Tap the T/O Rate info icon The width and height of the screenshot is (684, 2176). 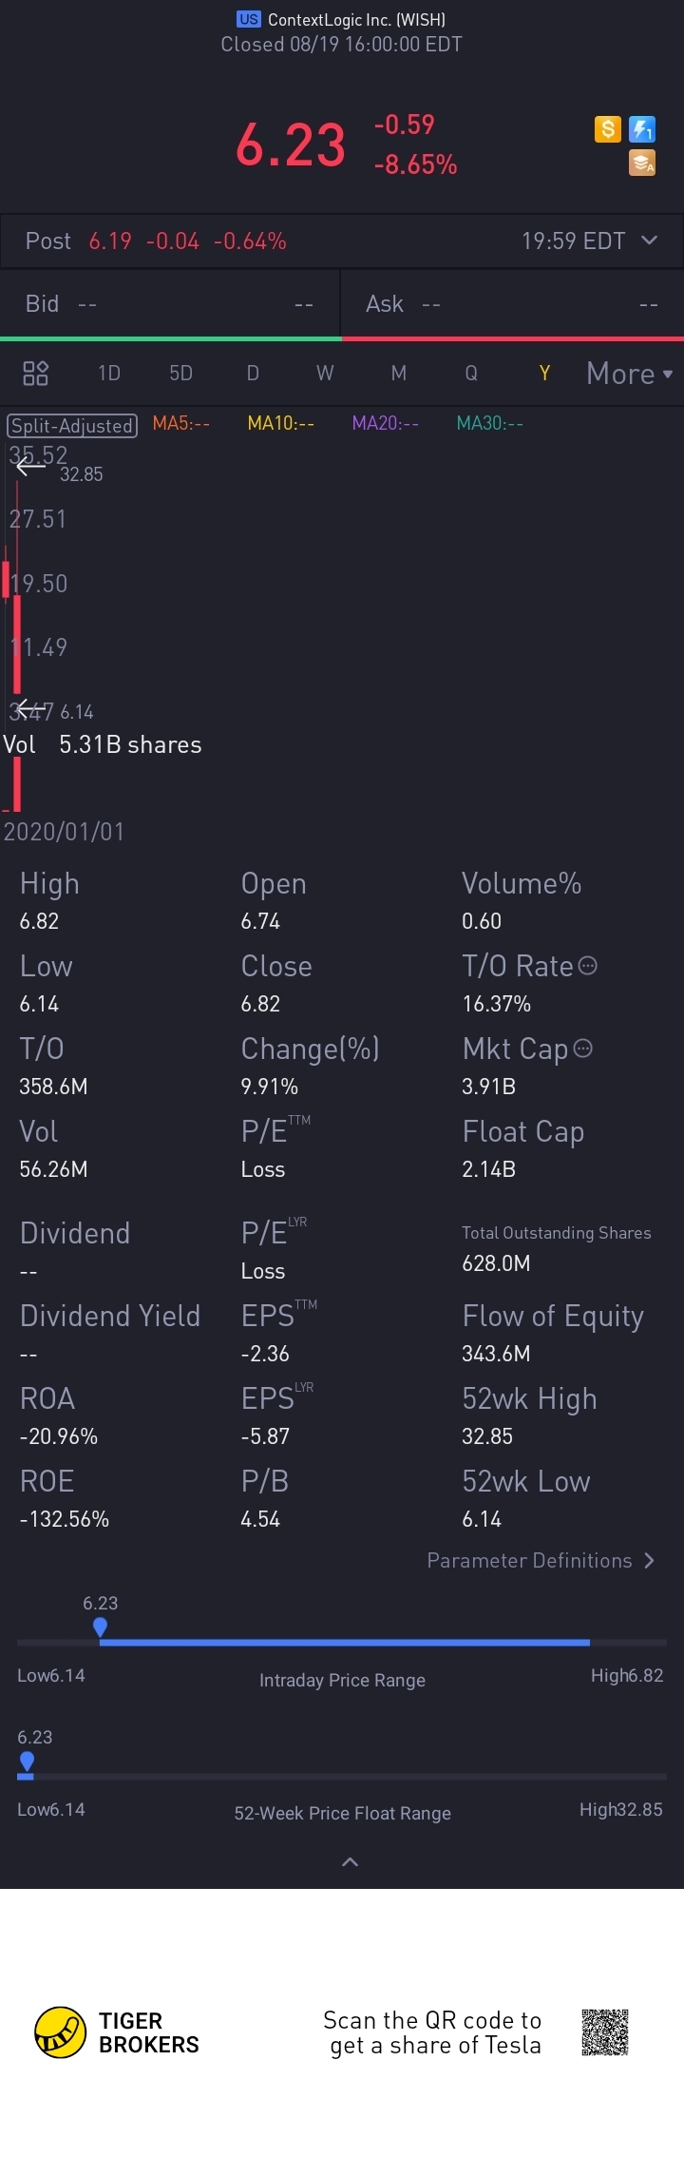tap(588, 966)
